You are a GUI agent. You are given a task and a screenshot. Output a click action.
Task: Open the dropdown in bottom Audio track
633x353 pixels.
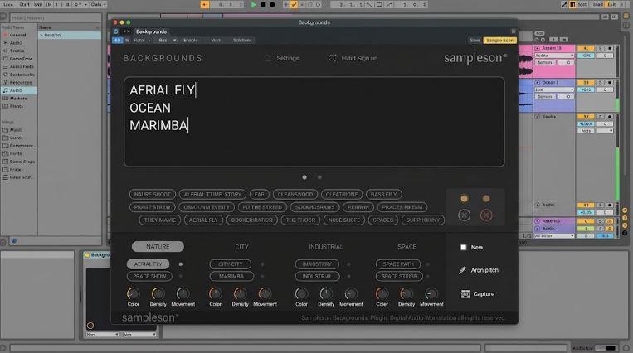[554, 235]
